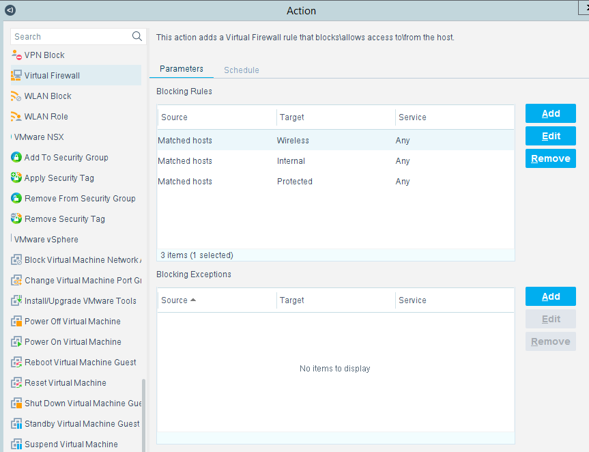Sort Blocking Rules by Service column

point(455,117)
